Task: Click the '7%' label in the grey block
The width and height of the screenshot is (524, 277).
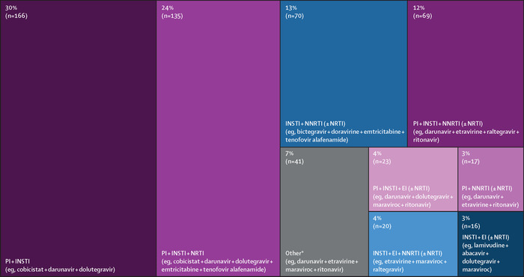Action: 289,153
